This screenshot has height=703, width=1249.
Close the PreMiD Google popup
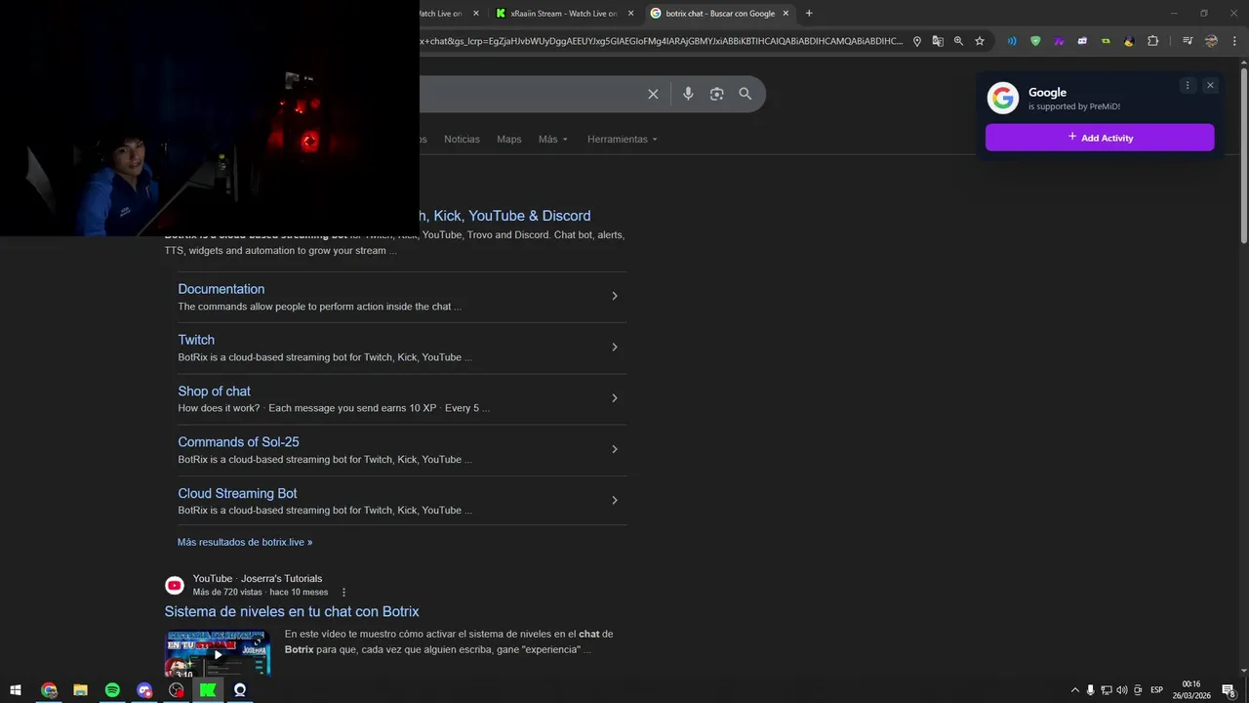pos(1210,86)
